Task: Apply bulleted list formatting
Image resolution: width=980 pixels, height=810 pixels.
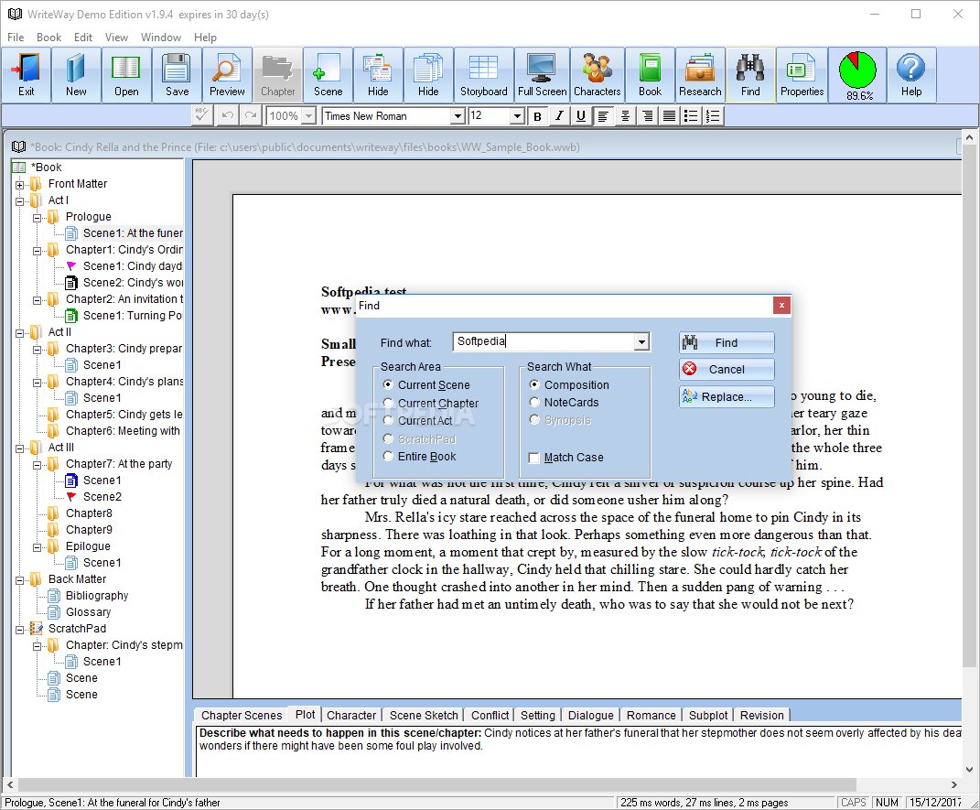Action: pyautogui.click(x=691, y=116)
